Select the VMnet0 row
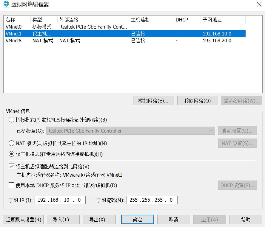 tap(125, 27)
